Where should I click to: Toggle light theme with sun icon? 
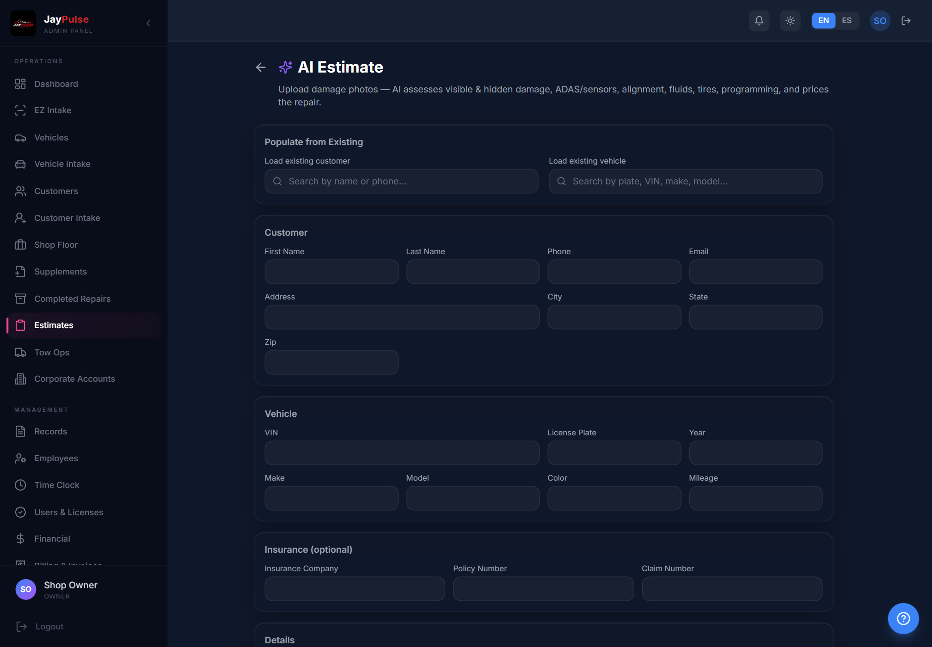pos(790,21)
